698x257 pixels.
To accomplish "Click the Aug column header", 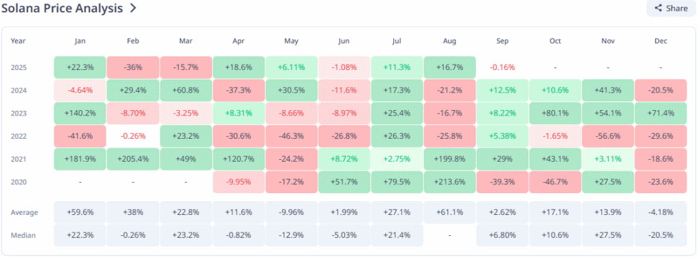I will [450, 41].
